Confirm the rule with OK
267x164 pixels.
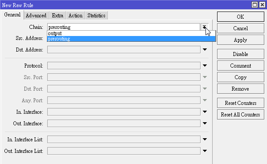(240, 16)
